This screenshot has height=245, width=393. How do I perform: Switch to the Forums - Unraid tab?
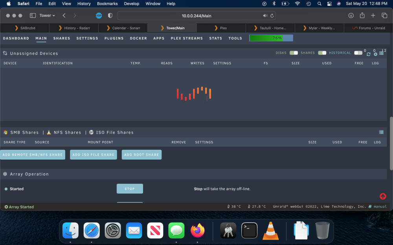pyautogui.click(x=369, y=28)
